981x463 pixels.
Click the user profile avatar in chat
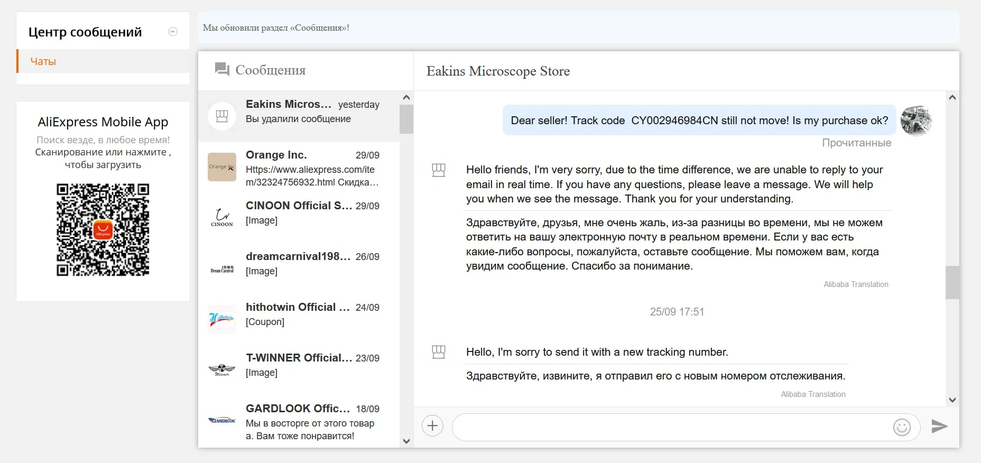[916, 121]
